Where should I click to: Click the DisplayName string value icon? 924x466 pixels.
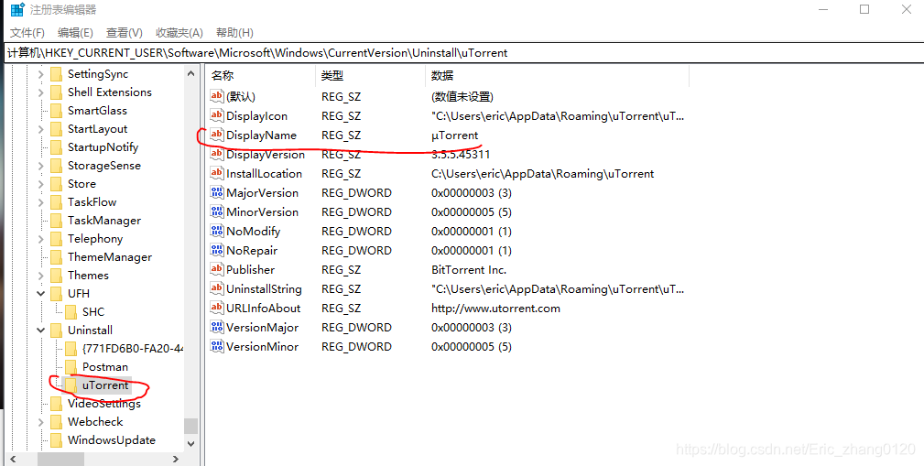217,135
